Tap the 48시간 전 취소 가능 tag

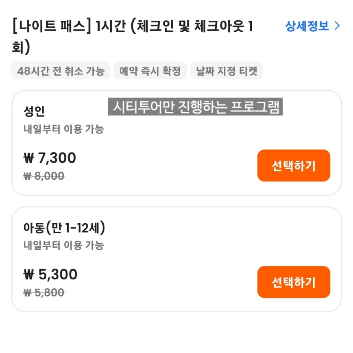tap(61, 71)
